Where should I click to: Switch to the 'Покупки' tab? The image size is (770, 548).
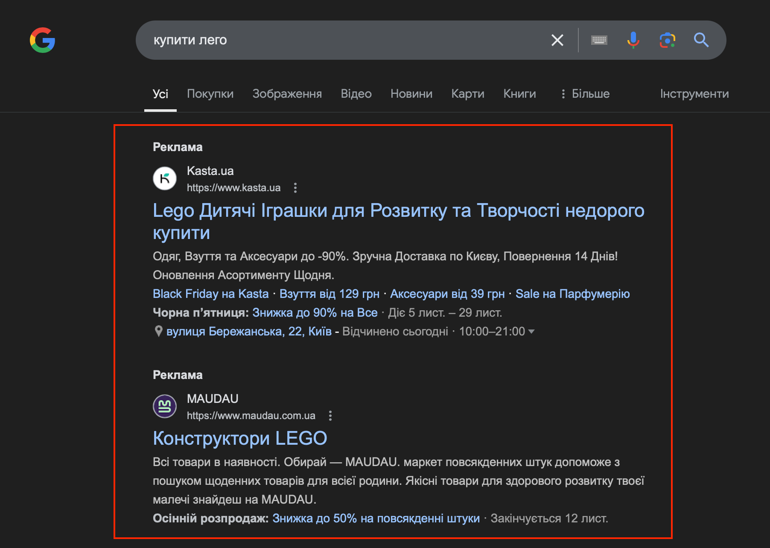tap(210, 94)
